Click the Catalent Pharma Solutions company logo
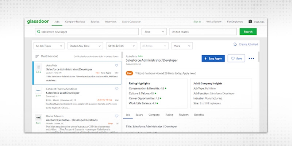 (x=38, y=90)
